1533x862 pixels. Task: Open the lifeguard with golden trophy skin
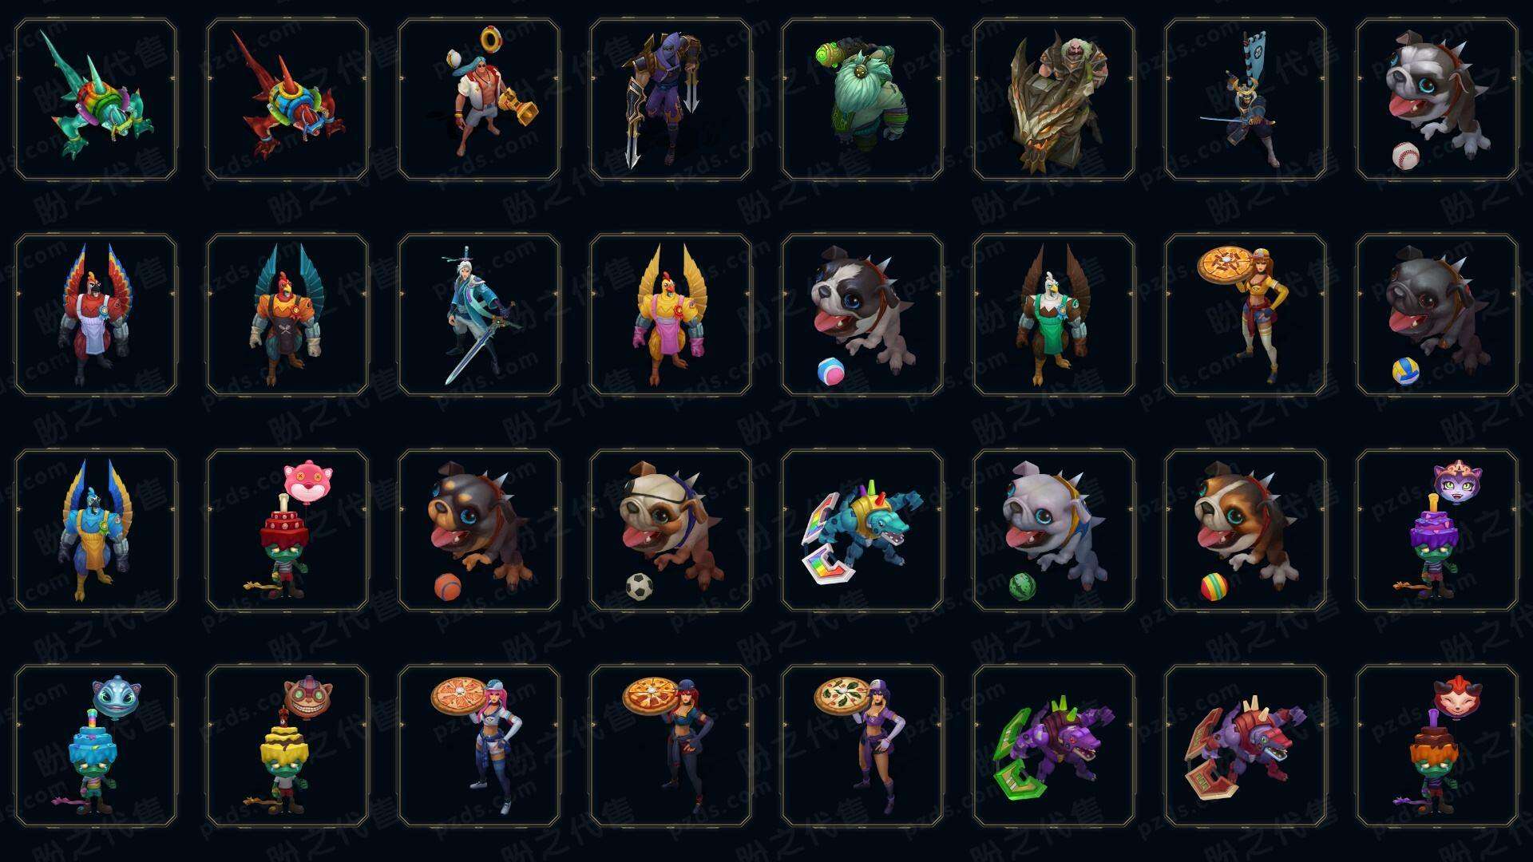[479, 100]
